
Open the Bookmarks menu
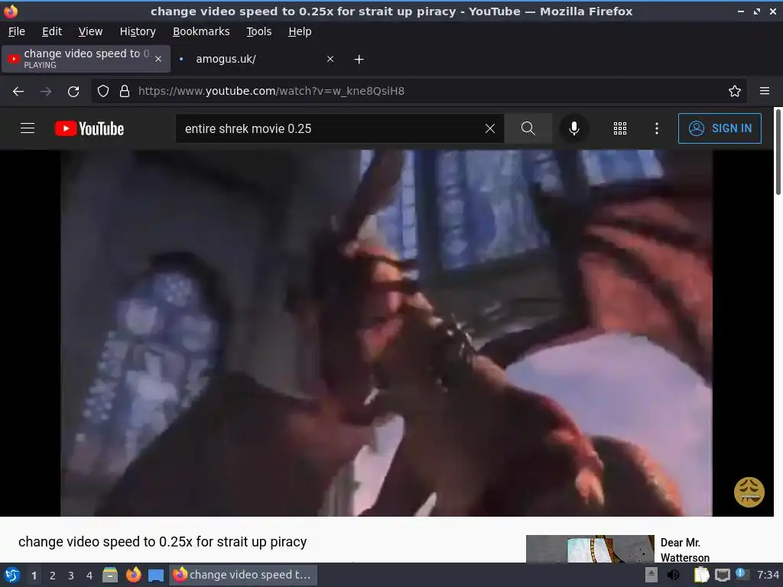coord(201,31)
